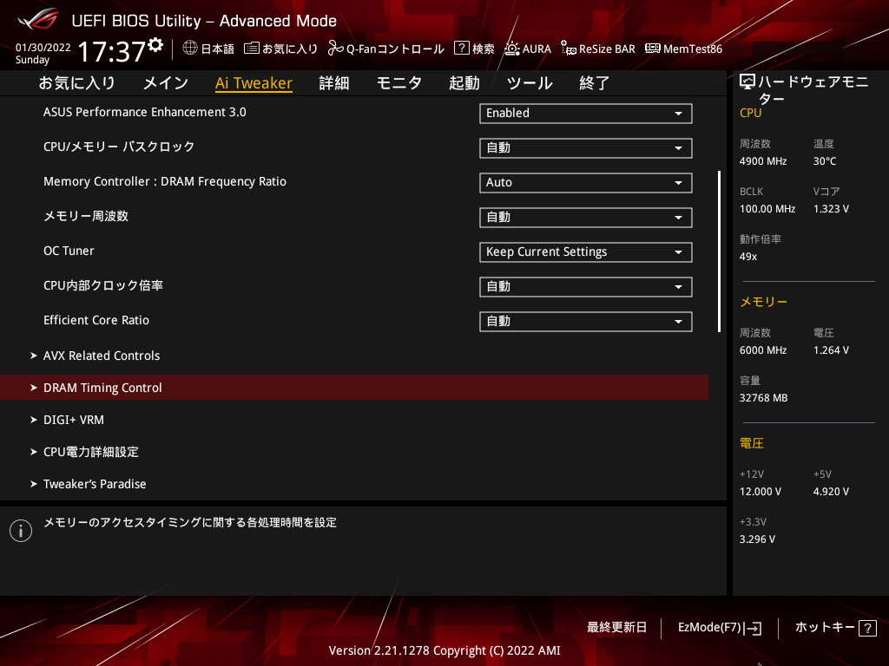The image size is (889, 666).
Task: Click the お気に入り list icon in top toolbar
Action: [x=252, y=49]
